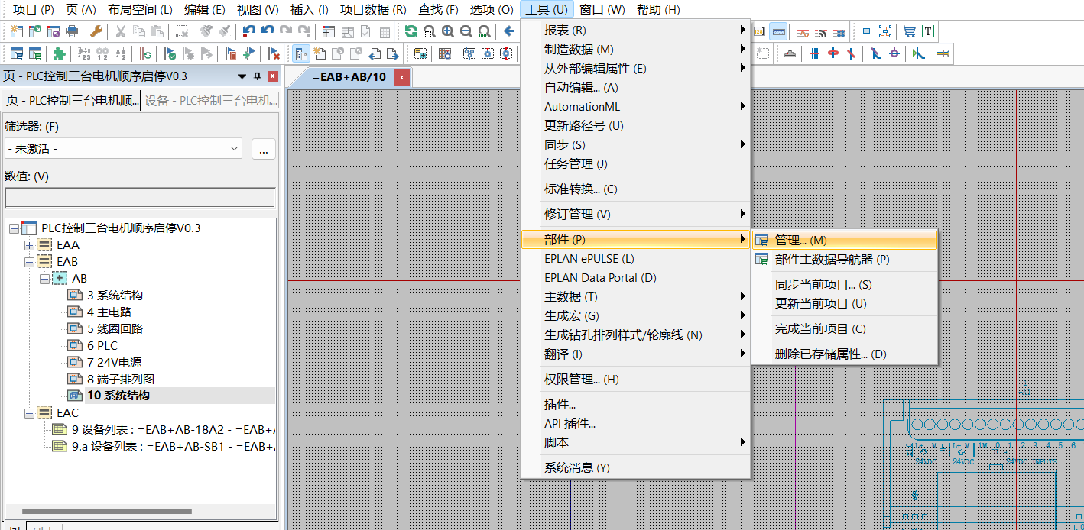
Task: Toggle the highlighted graphical preview icon
Action: (x=779, y=31)
